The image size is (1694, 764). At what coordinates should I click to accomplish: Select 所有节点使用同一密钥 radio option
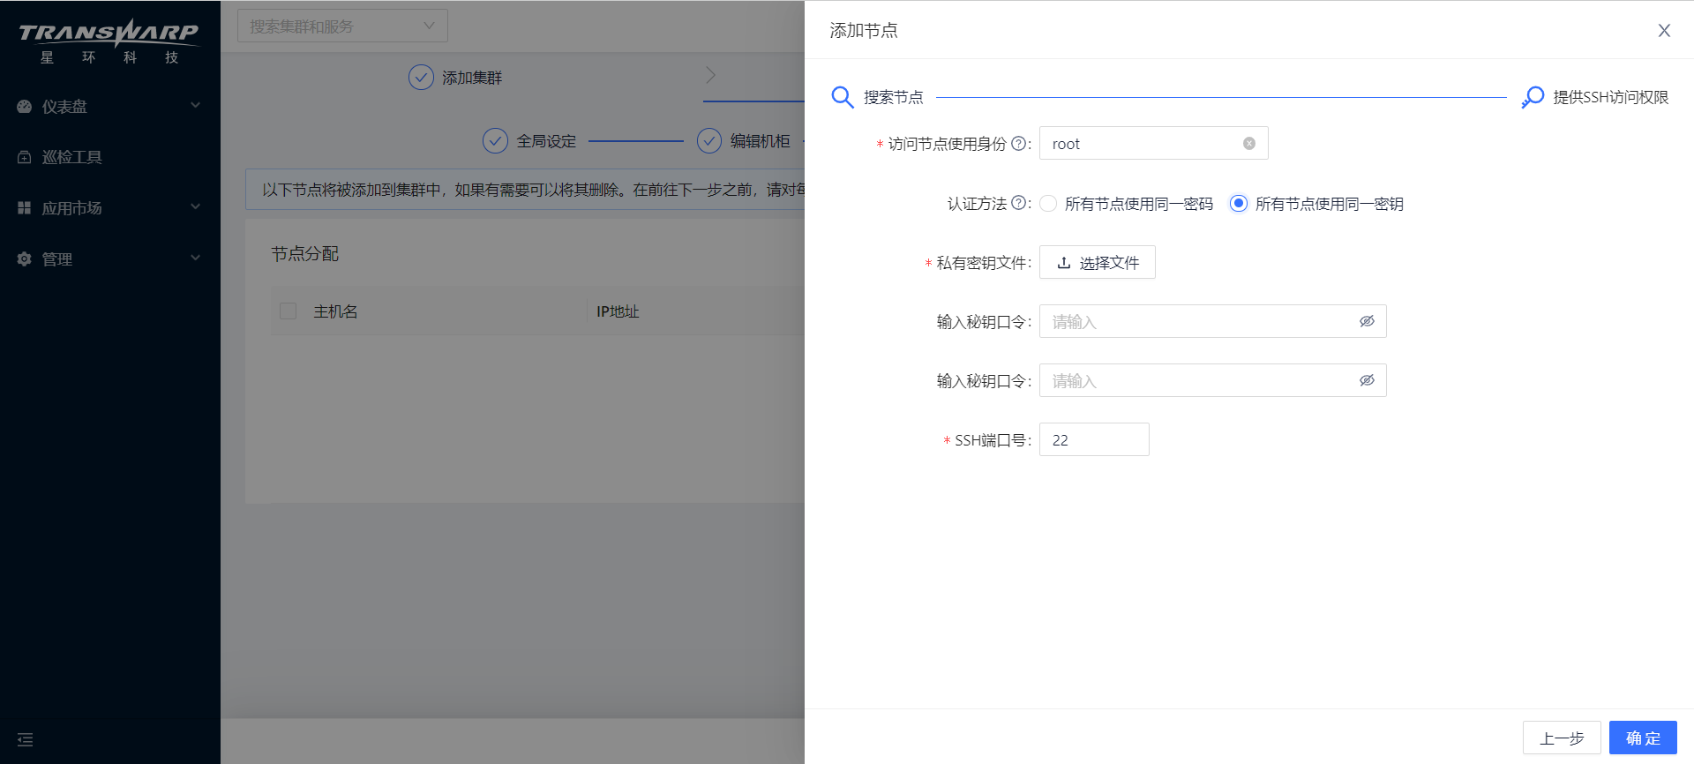point(1239,204)
